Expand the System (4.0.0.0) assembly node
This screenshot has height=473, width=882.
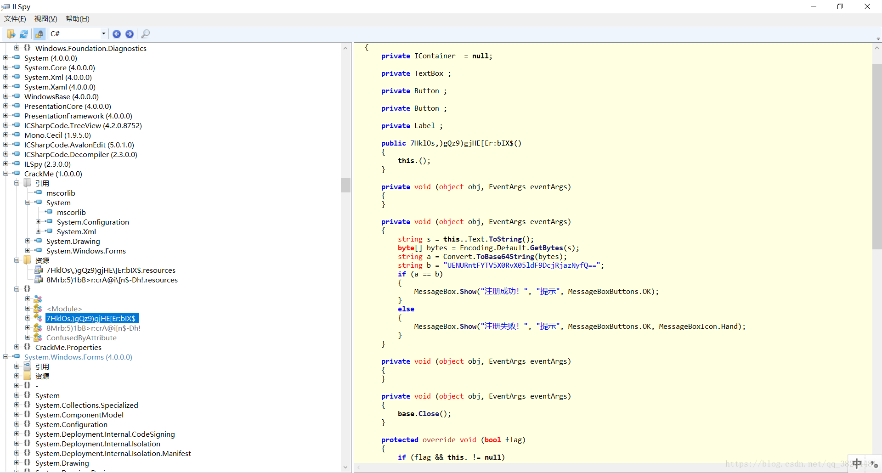tap(6, 58)
